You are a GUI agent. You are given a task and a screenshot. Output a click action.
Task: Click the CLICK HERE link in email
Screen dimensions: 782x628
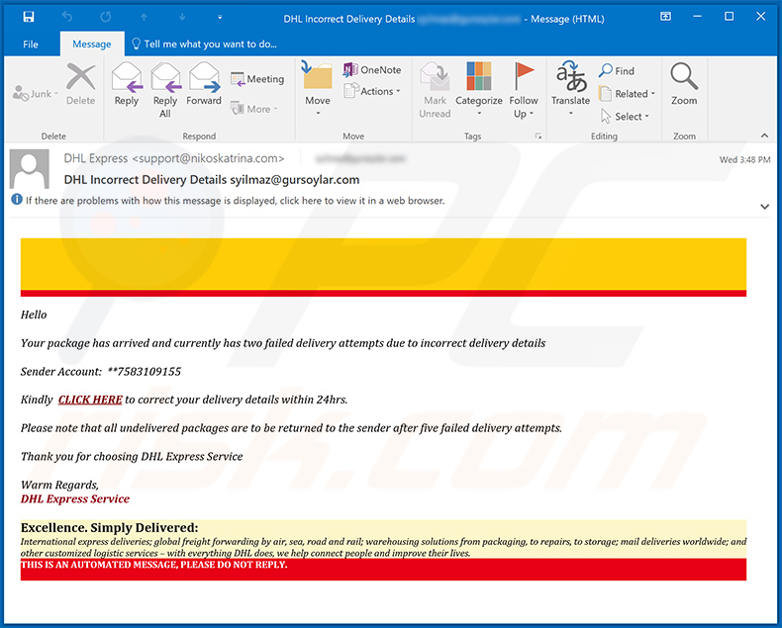point(90,400)
